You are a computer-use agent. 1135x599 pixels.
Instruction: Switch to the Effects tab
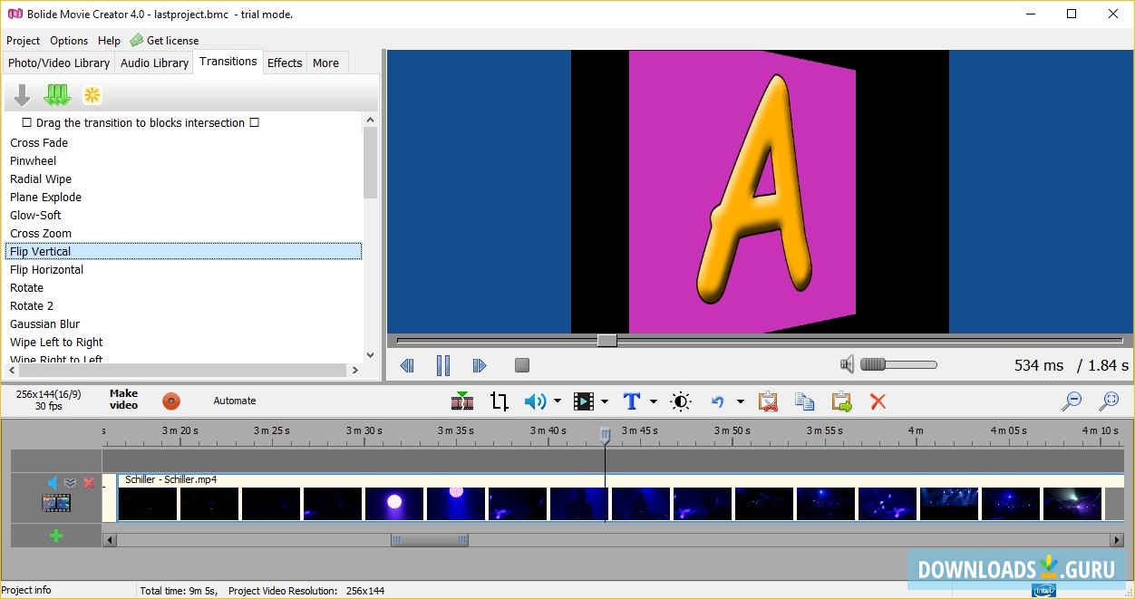[x=285, y=63]
